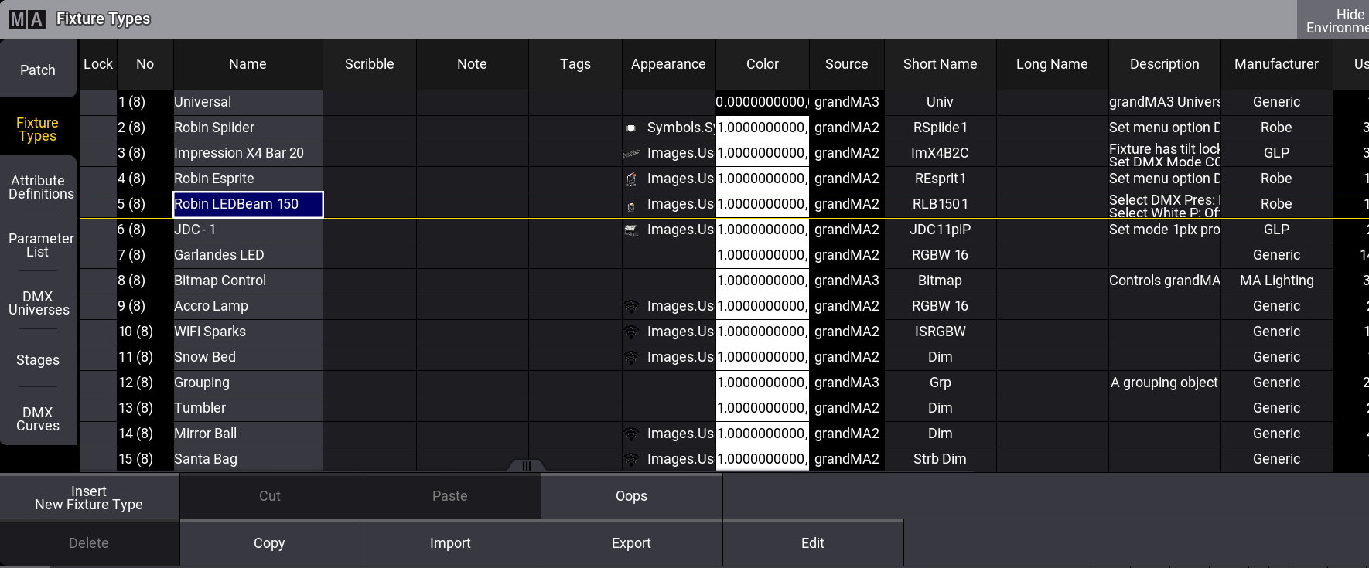Click the Cut button
This screenshot has height=568, width=1369.
[270, 496]
